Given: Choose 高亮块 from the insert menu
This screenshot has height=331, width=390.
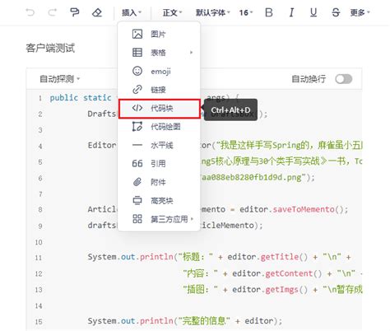Looking at the screenshot, I should tap(159, 201).
